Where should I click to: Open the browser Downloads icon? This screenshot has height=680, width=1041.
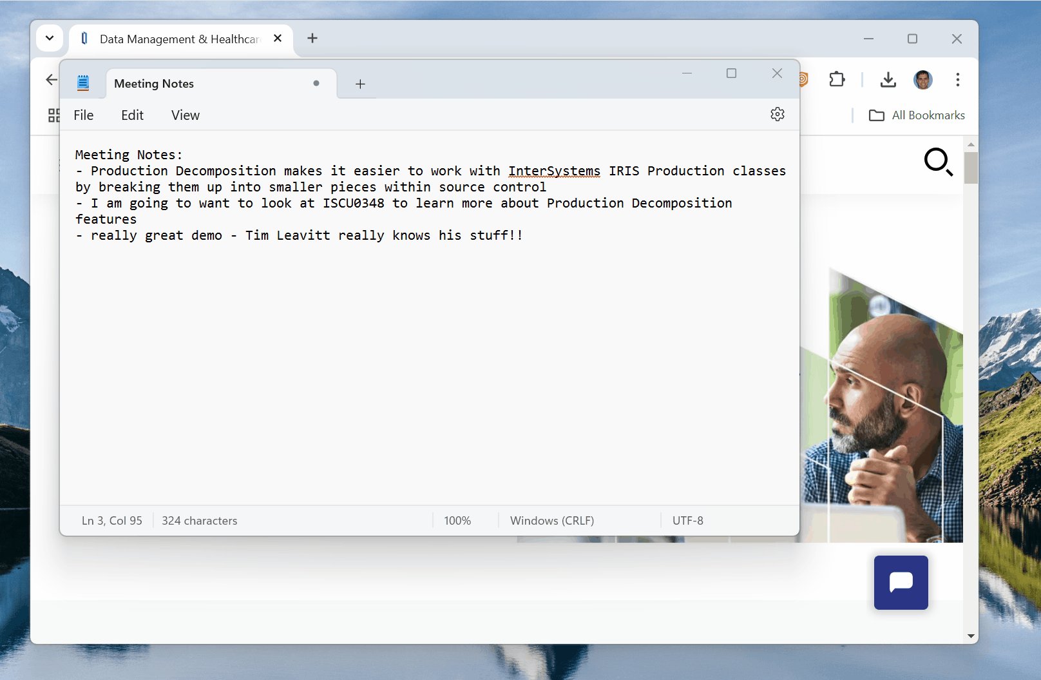tap(888, 79)
